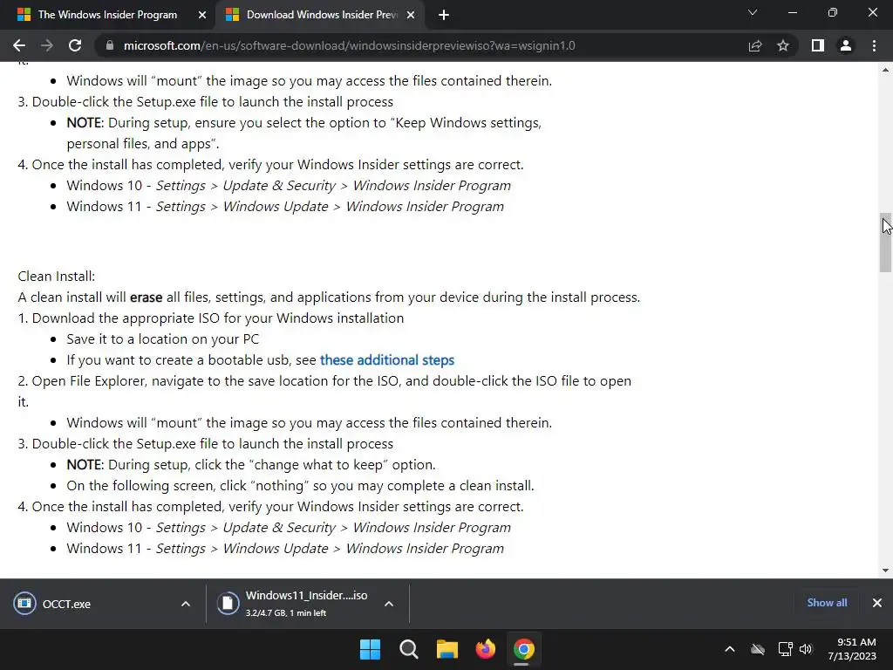Switch to The Windows Insider Program tab
The width and height of the screenshot is (893, 670).
pyautogui.click(x=107, y=15)
